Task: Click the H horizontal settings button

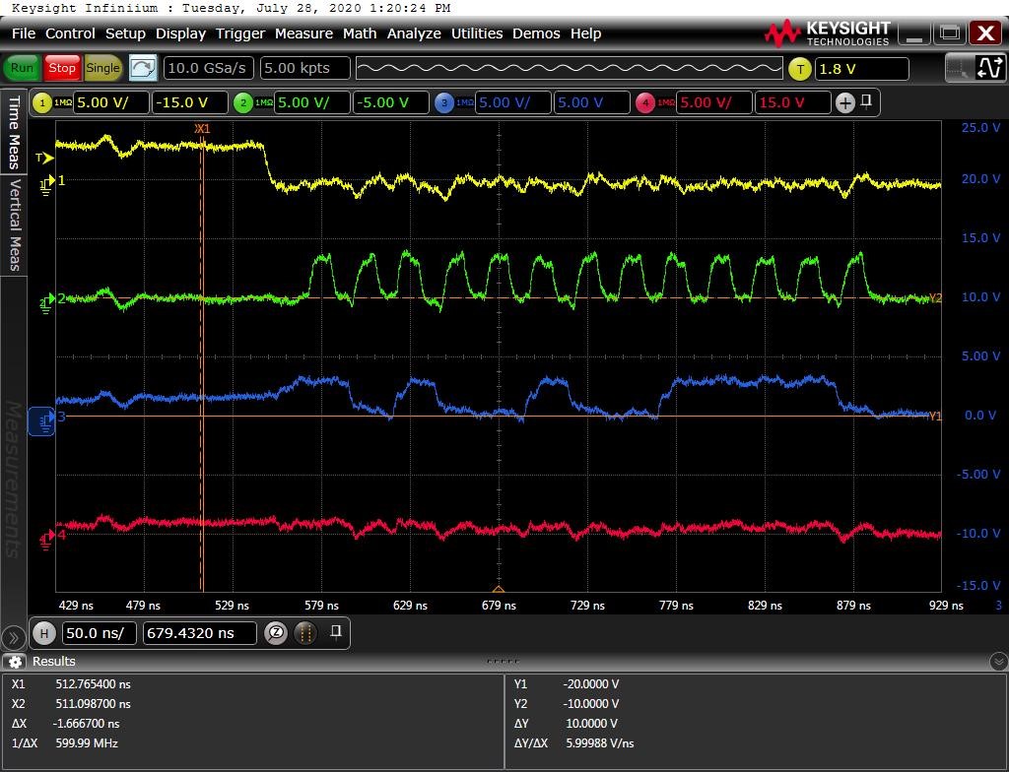Action: click(43, 633)
